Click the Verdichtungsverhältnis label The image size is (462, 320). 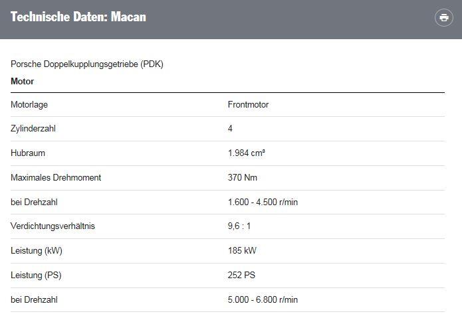coord(53,226)
